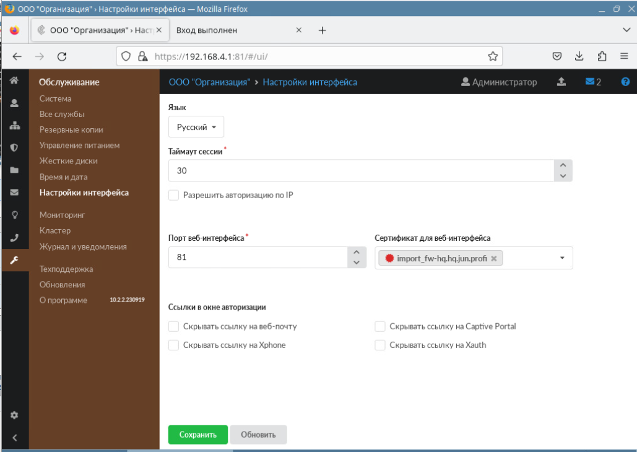The height and width of the screenshot is (452, 637).
Task: Click the upload icon in header
Action: click(x=561, y=82)
